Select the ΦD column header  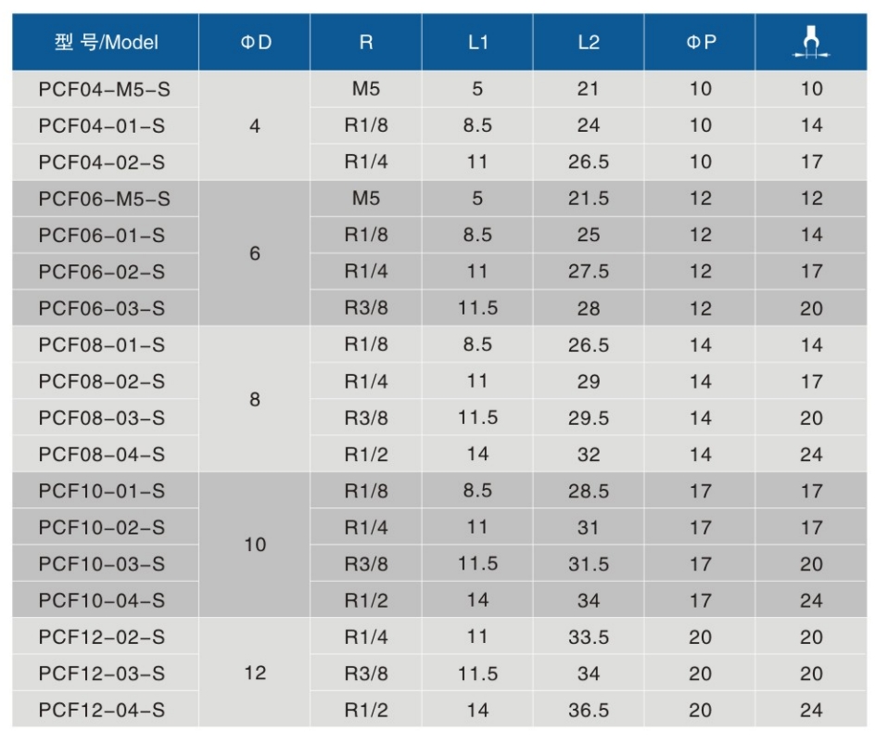tap(255, 43)
